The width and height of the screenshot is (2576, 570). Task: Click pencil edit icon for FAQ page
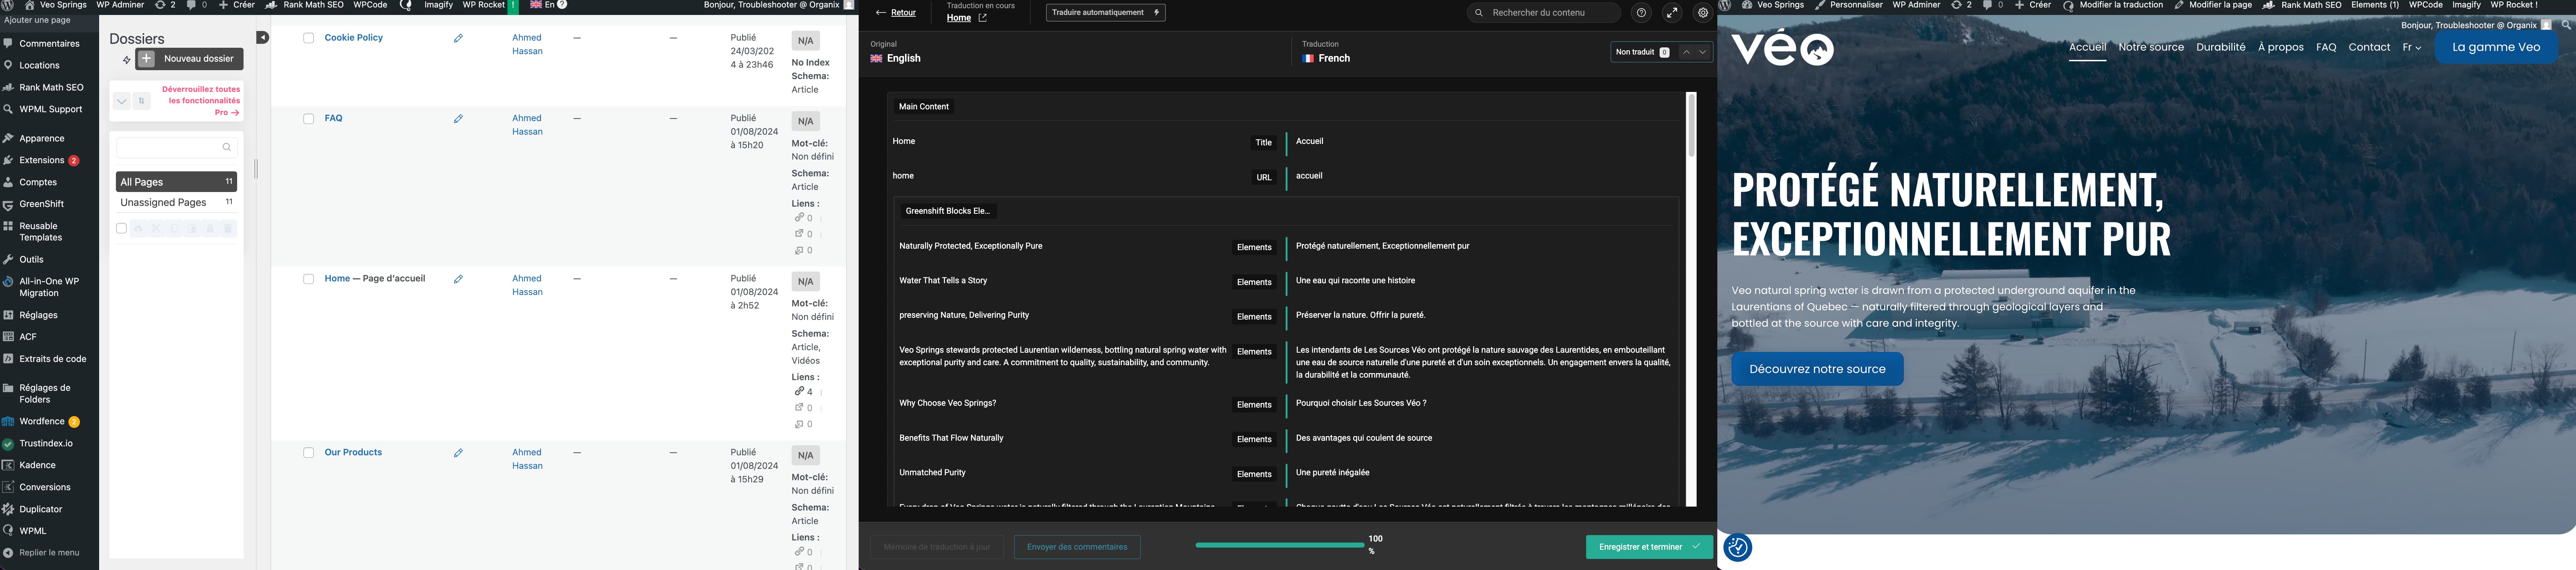click(x=458, y=119)
